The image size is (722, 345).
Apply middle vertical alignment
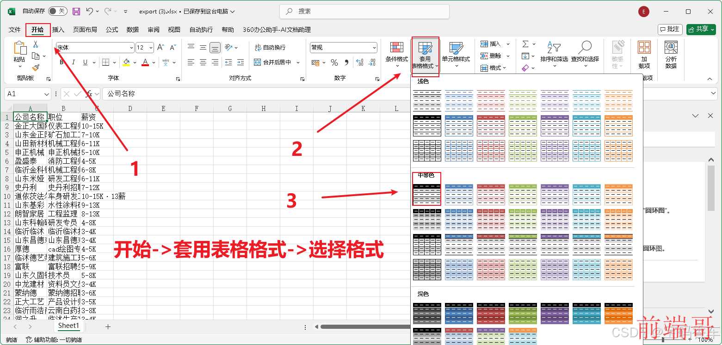click(203, 47)
